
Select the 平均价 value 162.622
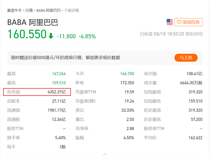point(195,138)
